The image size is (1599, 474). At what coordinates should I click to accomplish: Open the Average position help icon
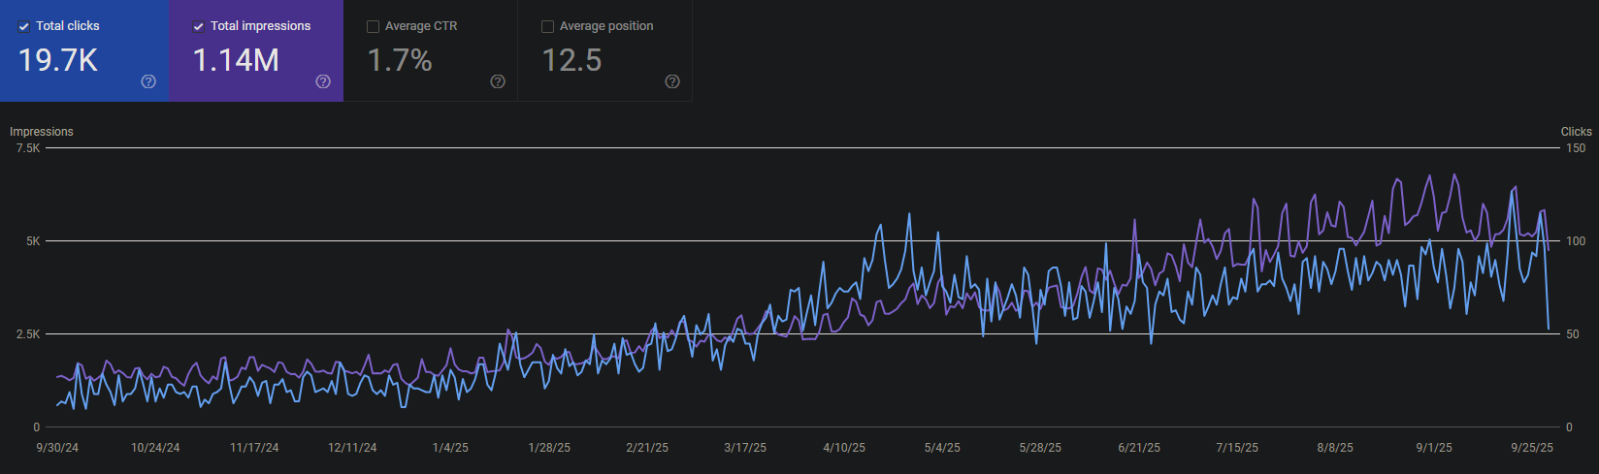[672, 81]
